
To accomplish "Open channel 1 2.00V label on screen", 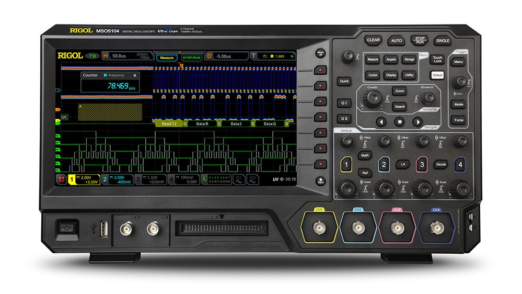I will (x=84, y=179).
